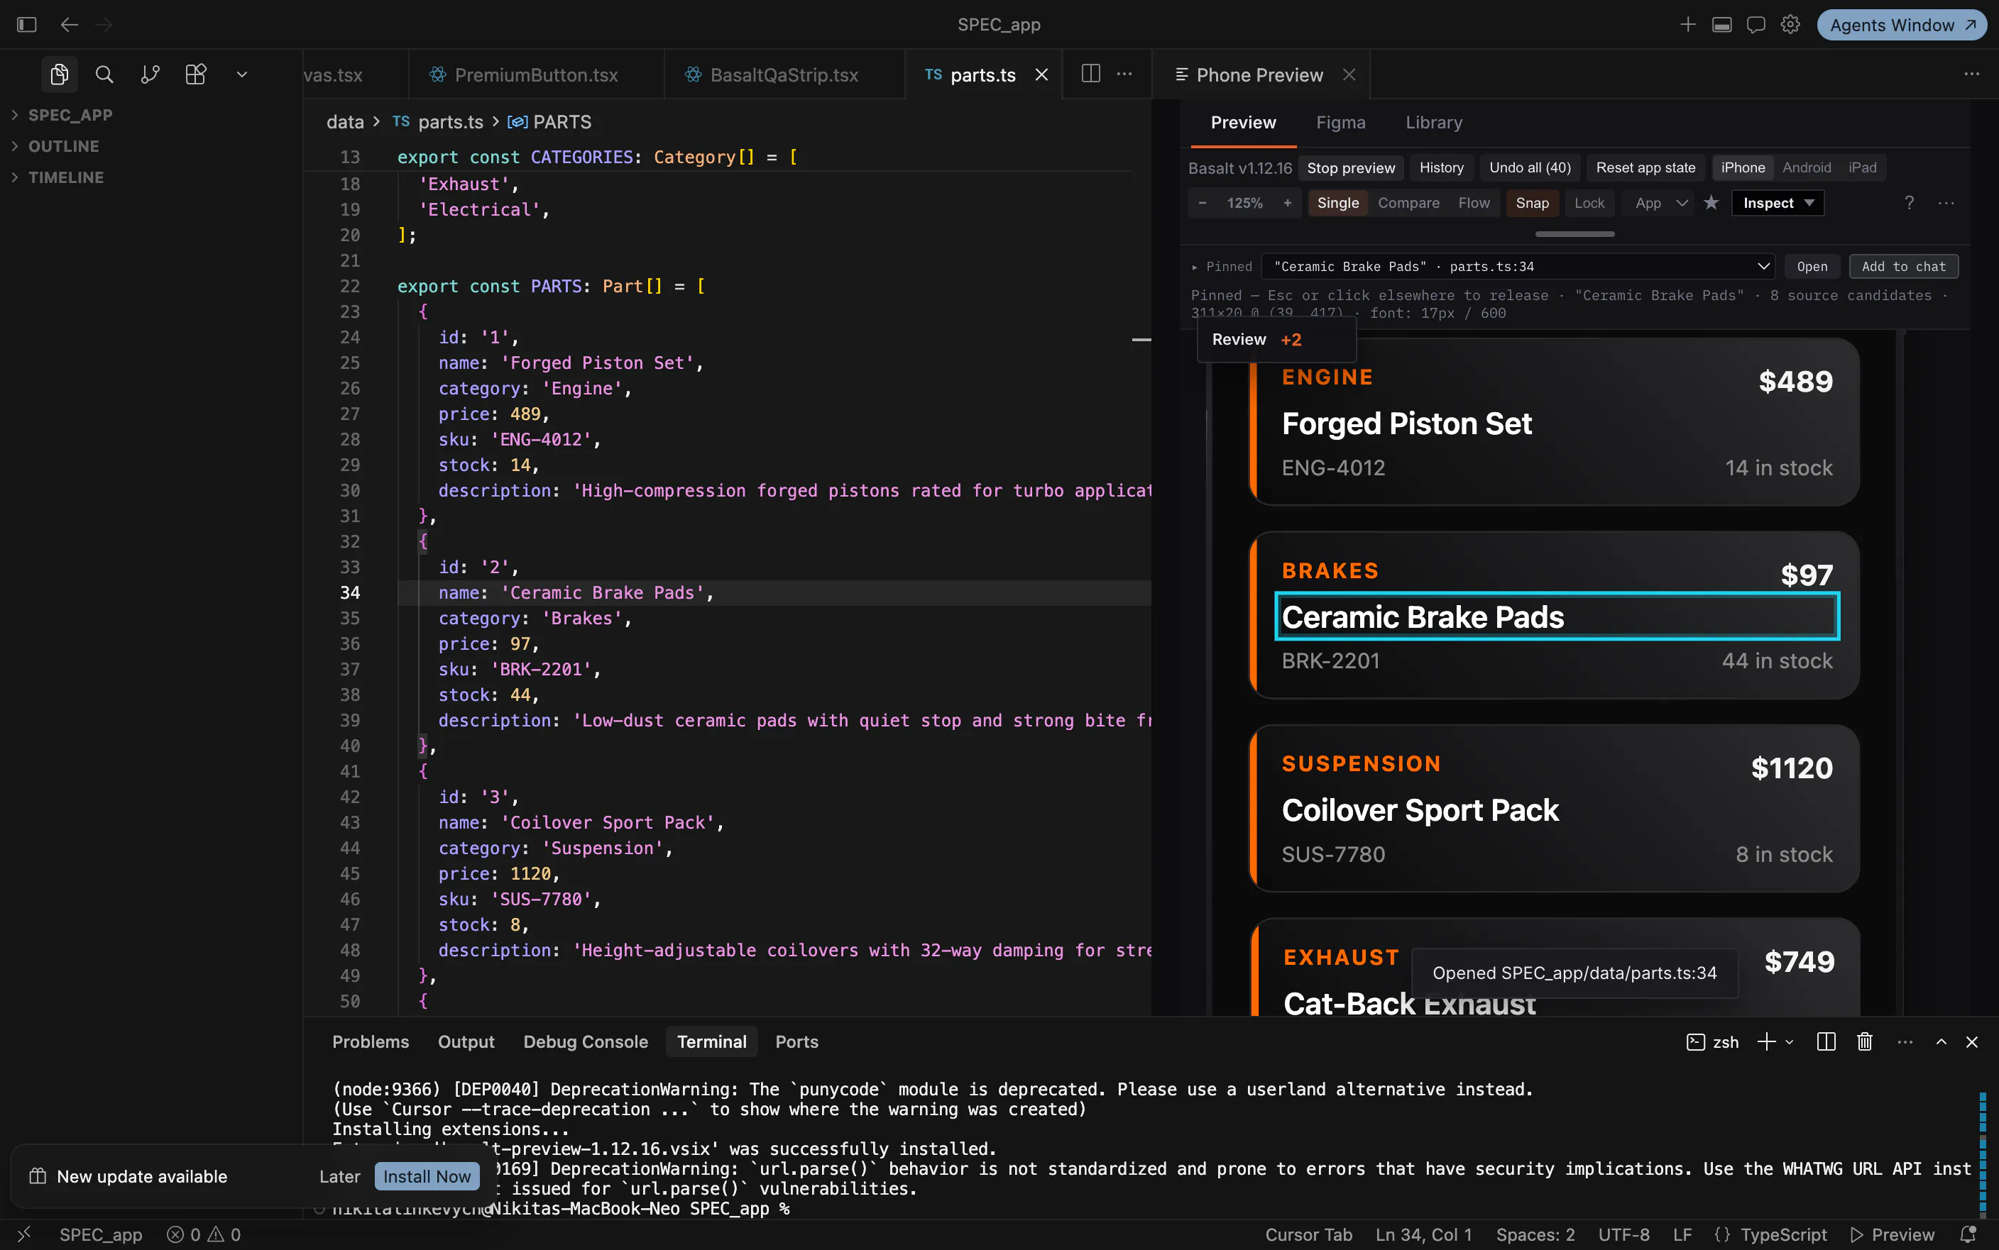Open Phone Preview panel more actions
Screen dimensions: 1999x1250
pyautogui.click(x=1972, y=74)
